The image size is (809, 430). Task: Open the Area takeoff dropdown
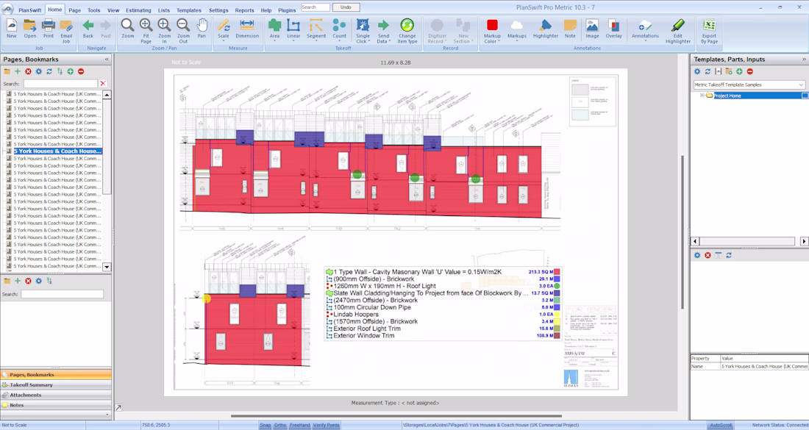274,40
